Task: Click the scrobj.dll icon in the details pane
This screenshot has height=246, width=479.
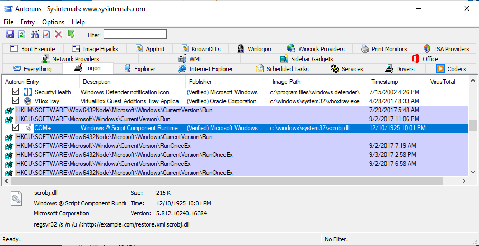Action: [x=16, y=198]
